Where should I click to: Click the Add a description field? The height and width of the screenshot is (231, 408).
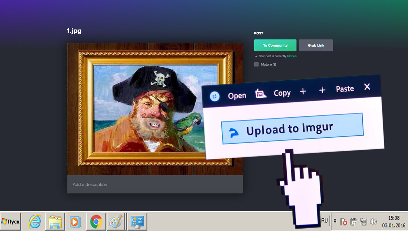(155, 184)
